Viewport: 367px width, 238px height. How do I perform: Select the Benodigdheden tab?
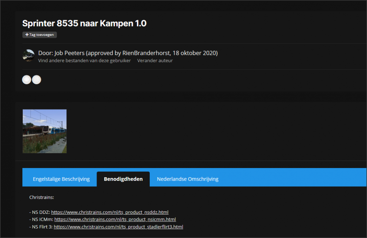123,179
